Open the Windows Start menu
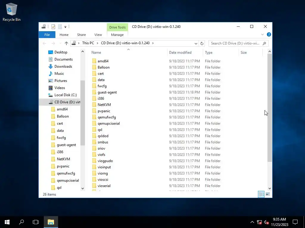305x228 pixels. coord(7,222)
